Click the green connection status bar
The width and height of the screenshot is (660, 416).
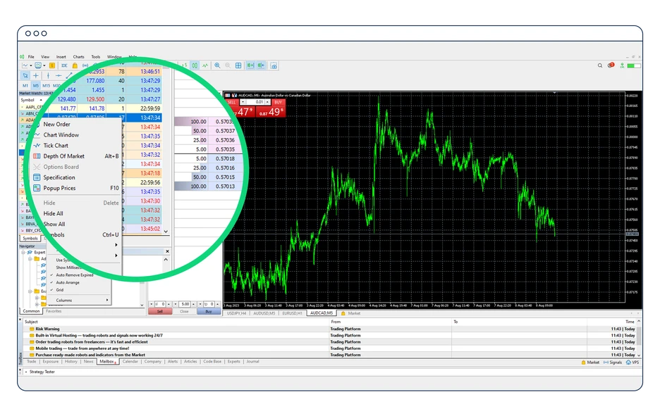[x=633, y=65]
